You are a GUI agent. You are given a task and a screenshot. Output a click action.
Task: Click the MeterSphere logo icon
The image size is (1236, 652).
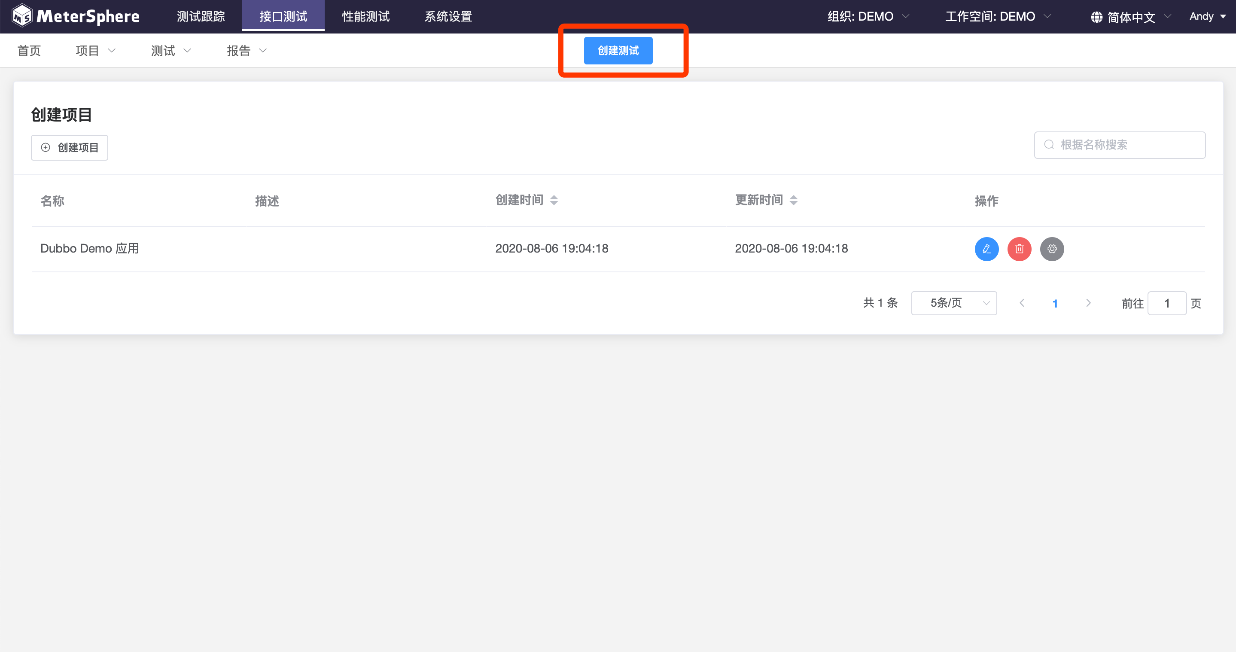pyautogui.click(x=22, y=16)
